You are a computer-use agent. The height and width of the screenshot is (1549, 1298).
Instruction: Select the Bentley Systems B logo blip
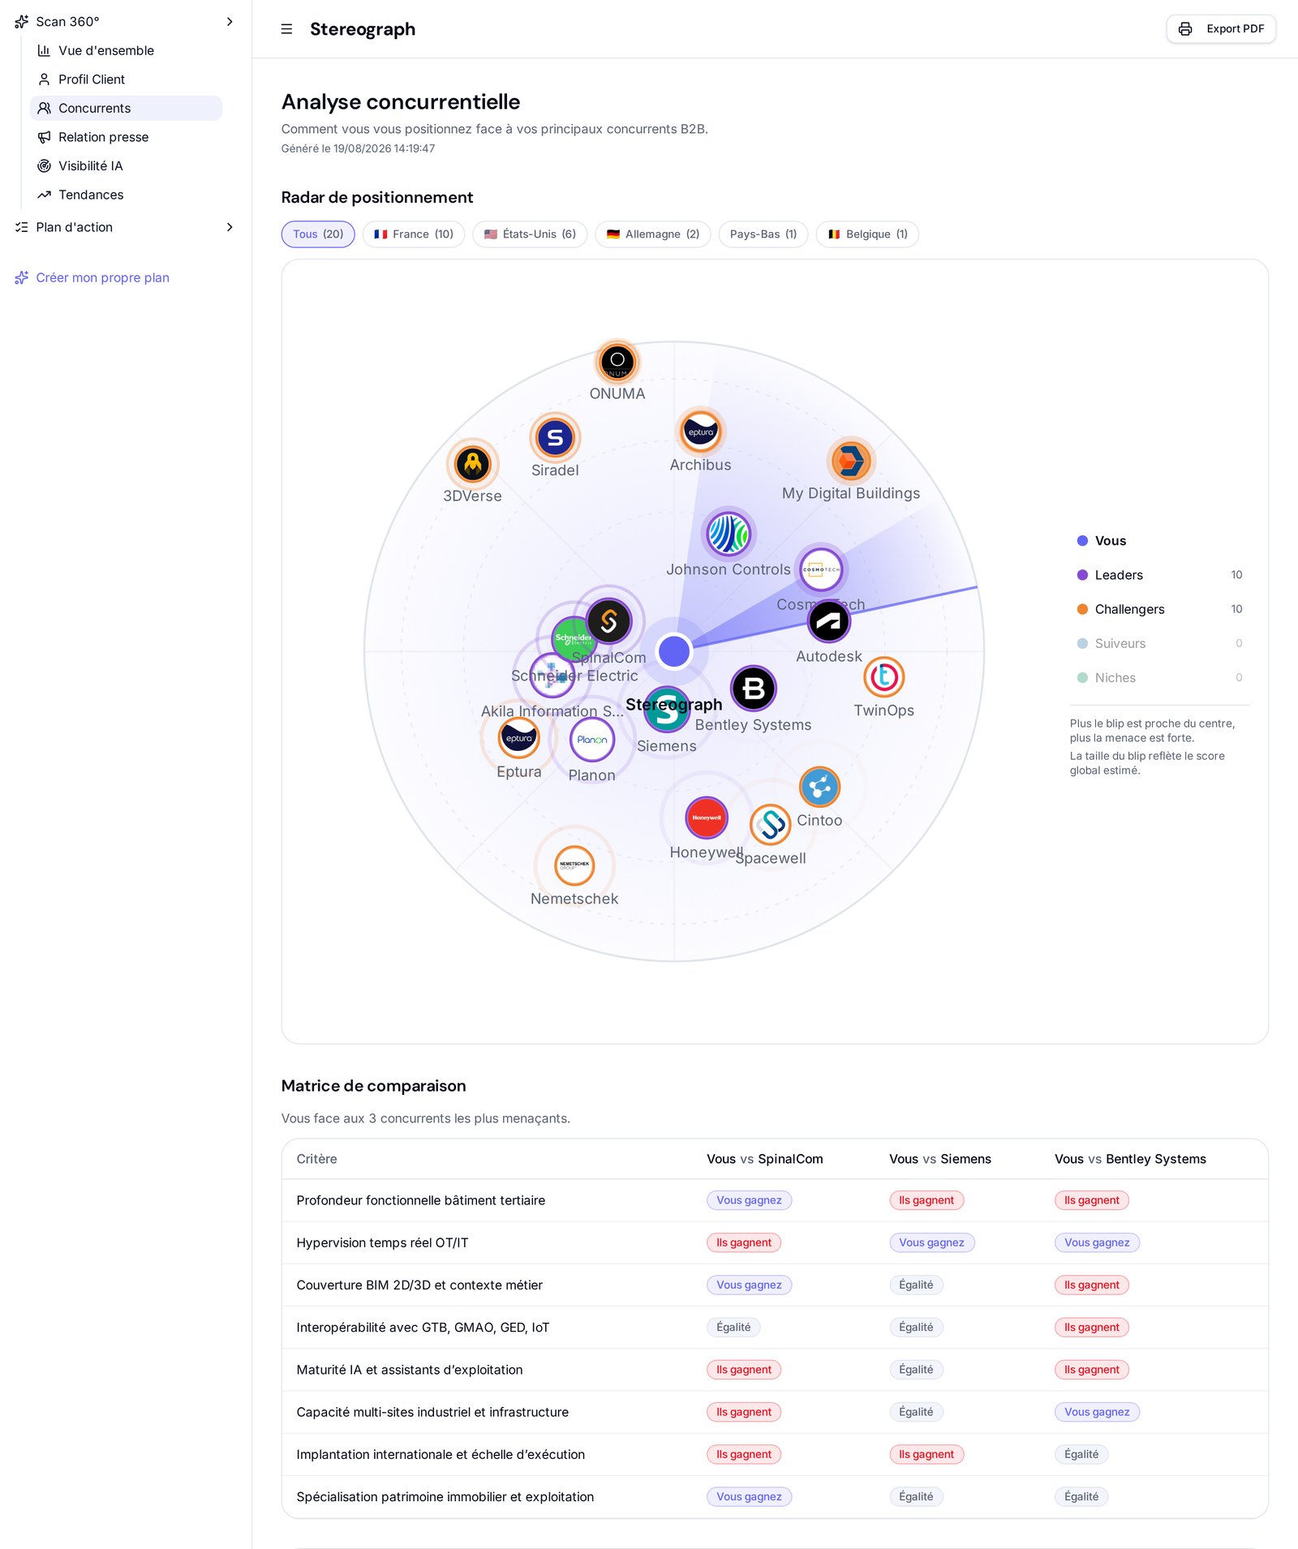coord(754,689)
